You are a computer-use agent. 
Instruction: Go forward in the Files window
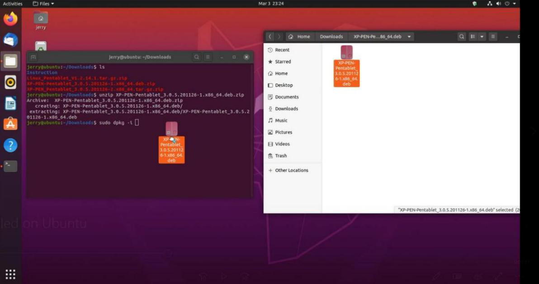click(x=279, y=37)
